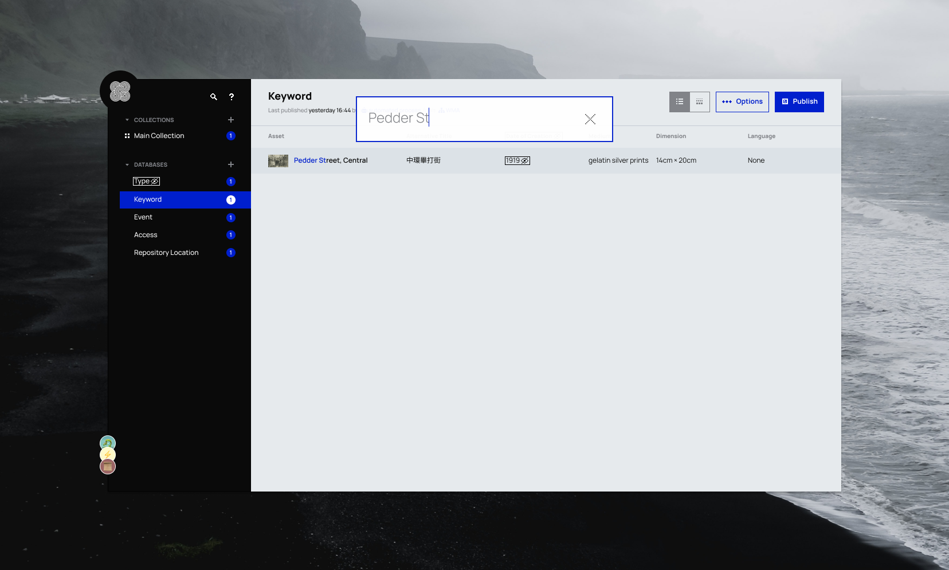
Task: Sort by the Dimension column header
Action: point(671,136)
